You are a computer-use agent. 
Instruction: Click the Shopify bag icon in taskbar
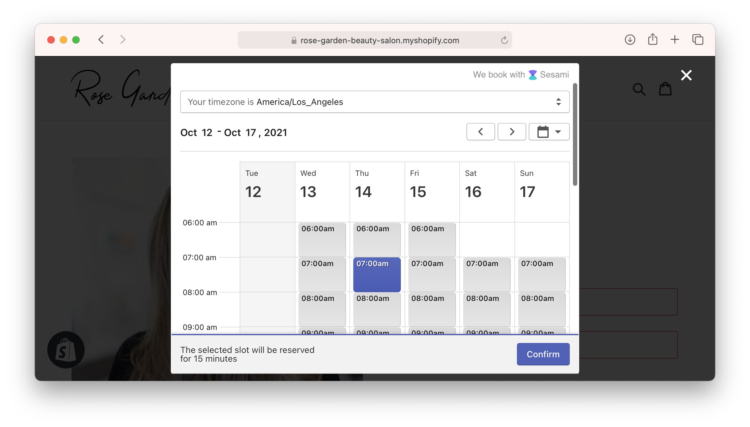(x=65, y=349)
